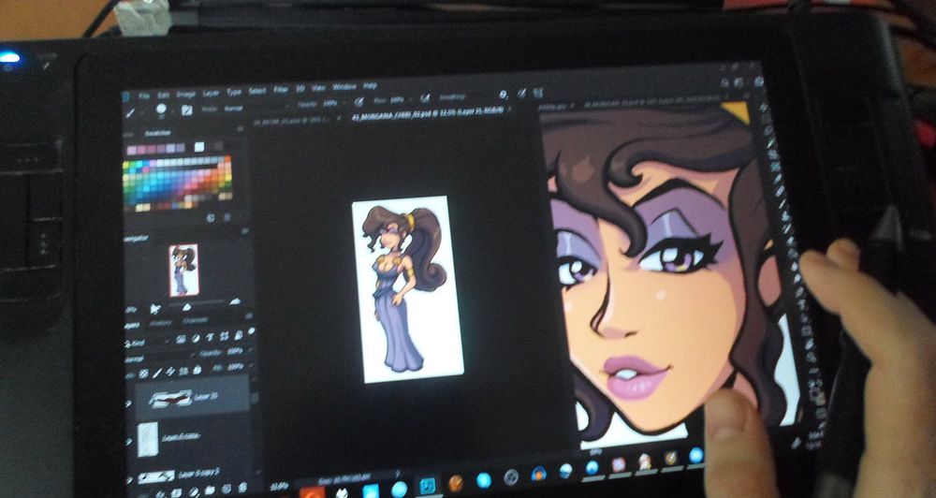Open the Window menu
Image resolution: width=936 pixels, height=498 pixels.
(344, 87)
